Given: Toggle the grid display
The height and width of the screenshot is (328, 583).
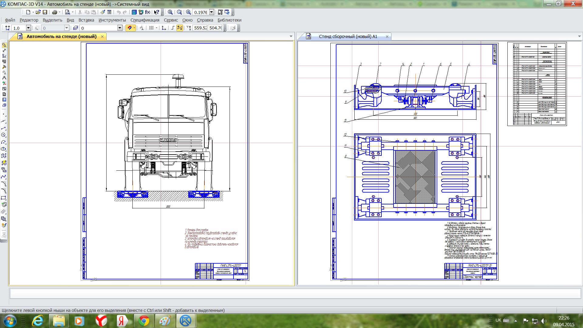Looking at the screenshot, I should click(151, 28).
